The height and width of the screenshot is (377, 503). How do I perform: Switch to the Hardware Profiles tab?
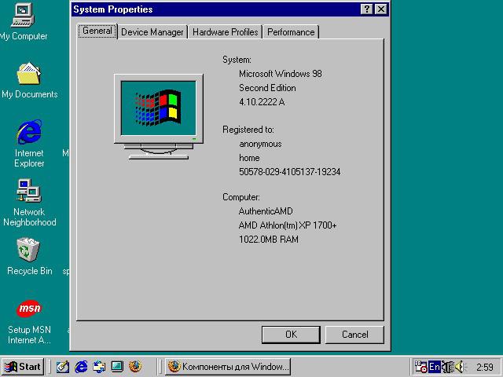click(226, 32)
